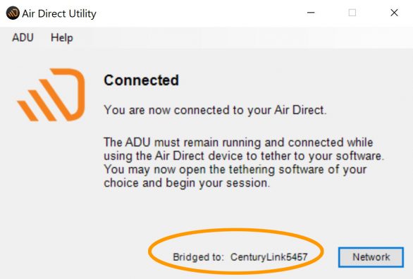The image size is (413, 279).
Task: Close the Air Direct Utility window
Action: [x=394, y=13]
